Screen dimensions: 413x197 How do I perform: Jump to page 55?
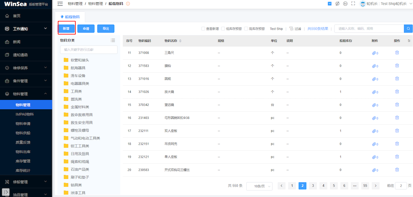(x=365, y=186)
